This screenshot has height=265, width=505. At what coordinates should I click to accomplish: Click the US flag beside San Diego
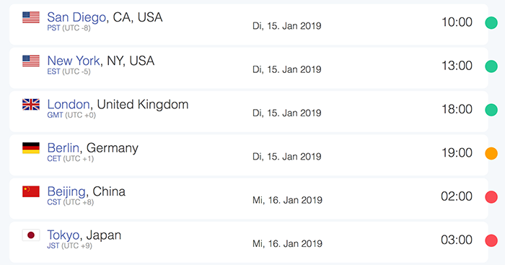(31, 17)
